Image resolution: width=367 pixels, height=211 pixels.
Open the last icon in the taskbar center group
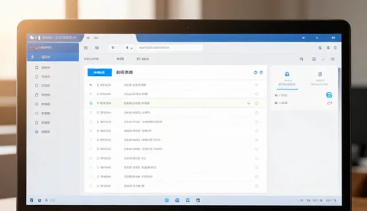[x=198, y=200]
